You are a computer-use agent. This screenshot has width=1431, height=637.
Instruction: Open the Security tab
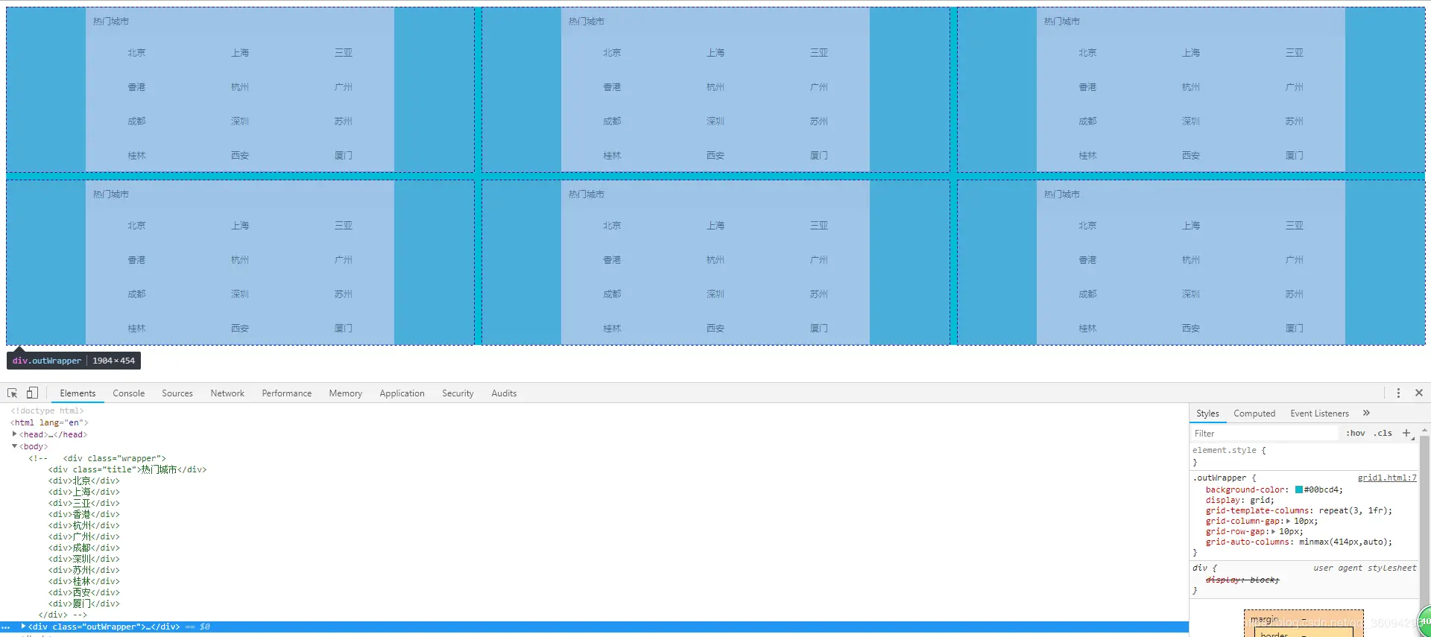(x=458, y=393)
